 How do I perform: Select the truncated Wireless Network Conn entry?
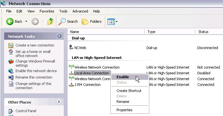click(x=92, y=79)
